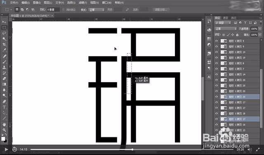Image resolution: width=264 pixels, height=155 pixels.
Task: Open the 窗口(W) menu
Action: [107, 3]
